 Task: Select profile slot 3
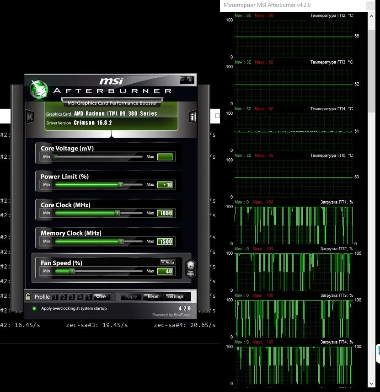(72, 297)
